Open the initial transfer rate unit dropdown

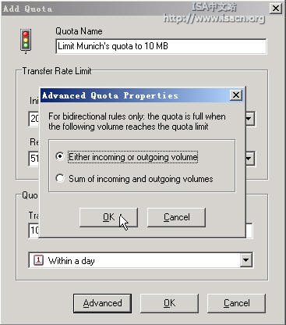tap(249, 119)
